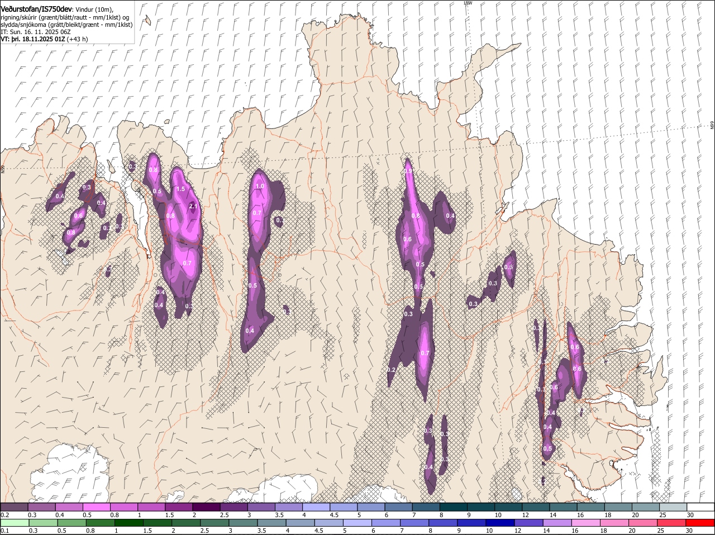This screenshot has height=535, width=715.
Task: Click the 1.5 snowfall value on the map
Action: 180,189
